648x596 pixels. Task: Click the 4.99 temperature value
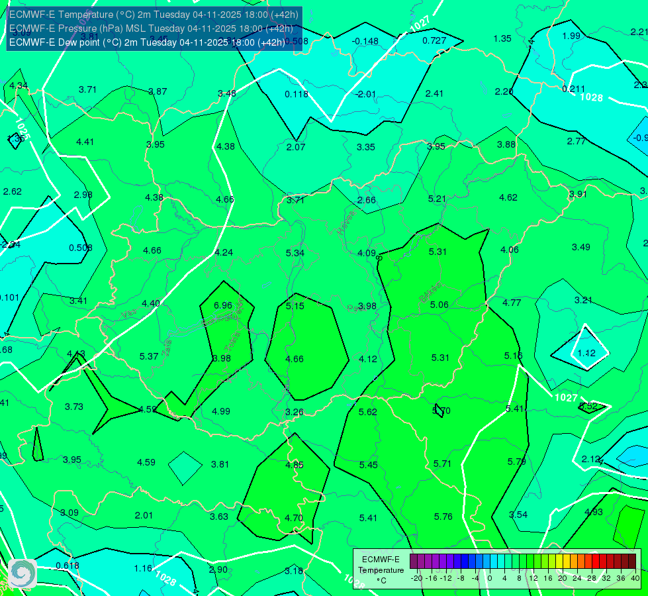(220, 411)
